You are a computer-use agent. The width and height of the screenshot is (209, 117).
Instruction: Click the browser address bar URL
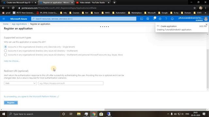(59, 8)
